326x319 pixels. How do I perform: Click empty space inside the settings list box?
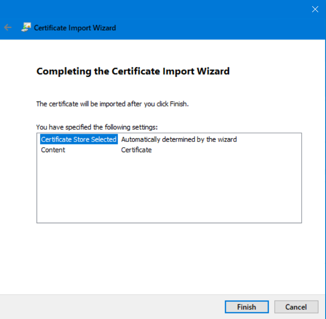point(169,188)
